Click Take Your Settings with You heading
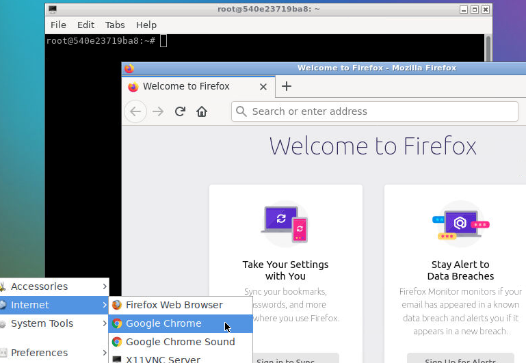 285,270
